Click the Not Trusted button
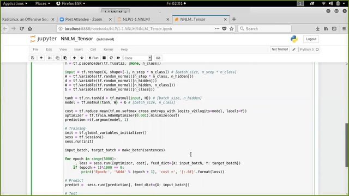Image resolution: width=349 pixels, height=196 pixels. (280, 50)
